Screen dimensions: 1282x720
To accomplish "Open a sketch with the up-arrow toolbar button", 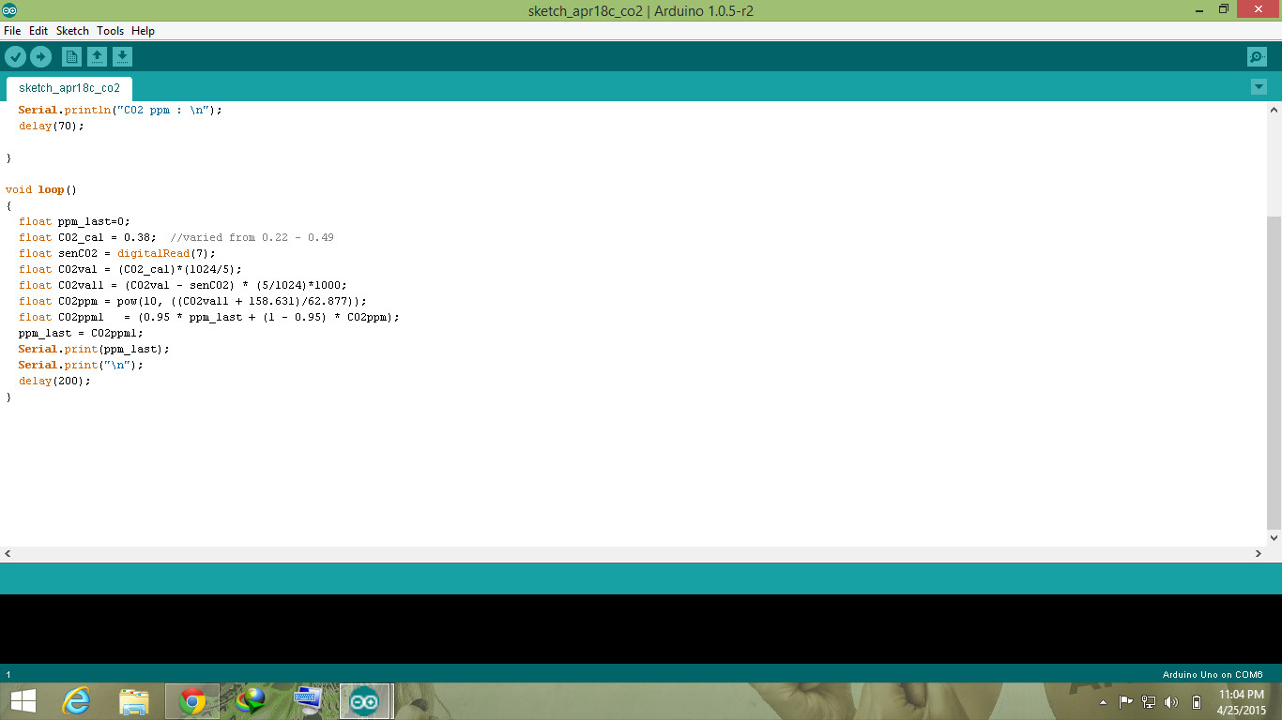I will point(97,57).
